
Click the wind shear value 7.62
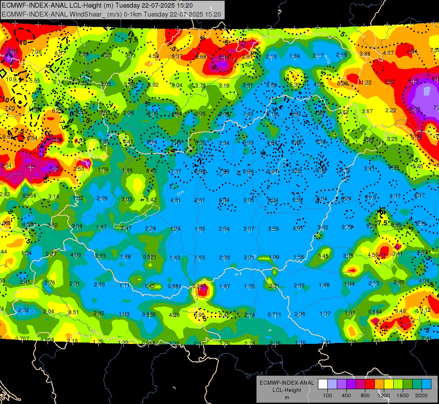click(343, 112)
